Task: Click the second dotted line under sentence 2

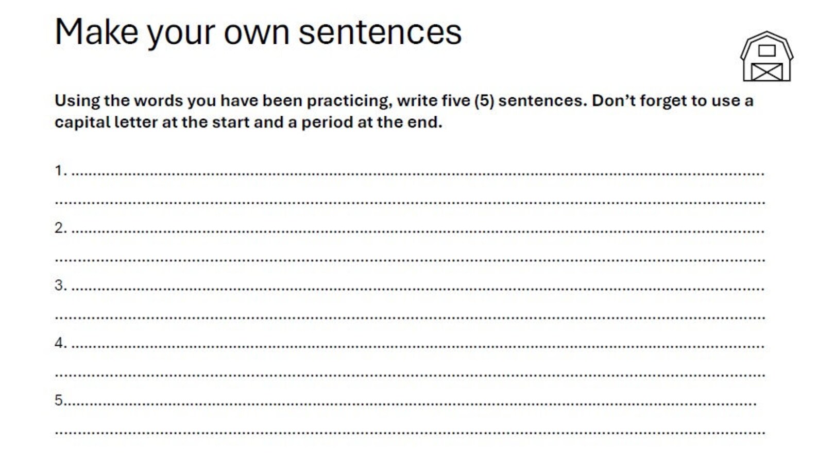Action: 410,260
